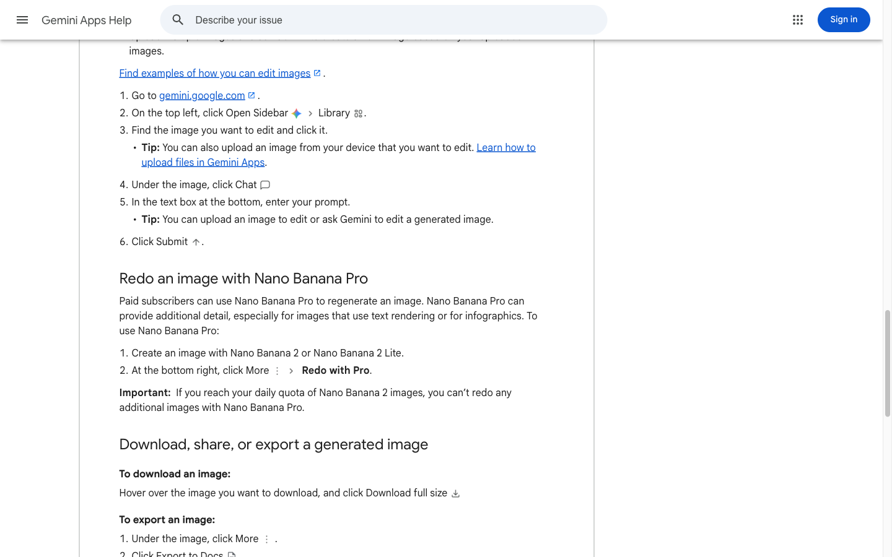Viewport: 892px width, 557px height.
Task: Click the Paid subscribers can use paragraph
Action: [328, 316]
